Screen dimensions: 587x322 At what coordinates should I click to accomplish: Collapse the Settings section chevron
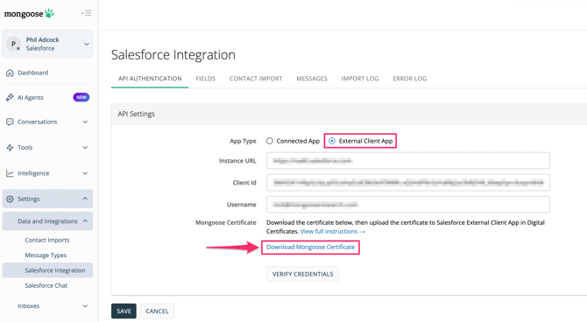(85, 199)
